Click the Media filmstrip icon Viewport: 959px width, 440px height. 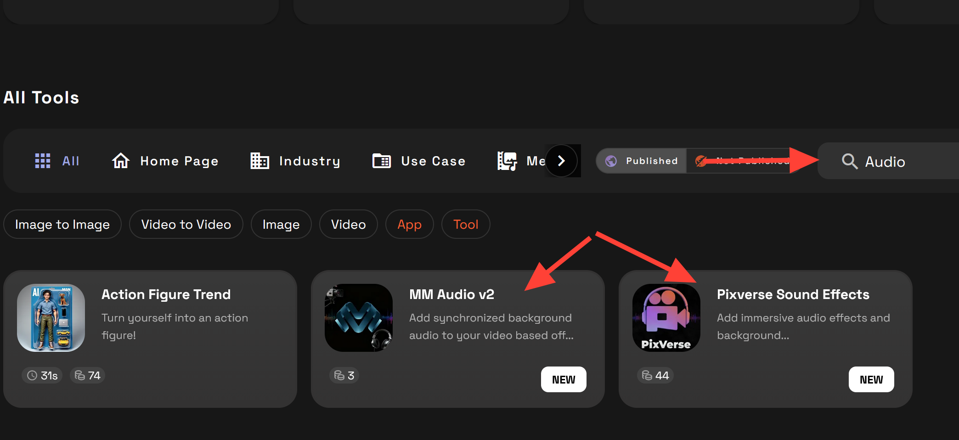pos(508,161)
